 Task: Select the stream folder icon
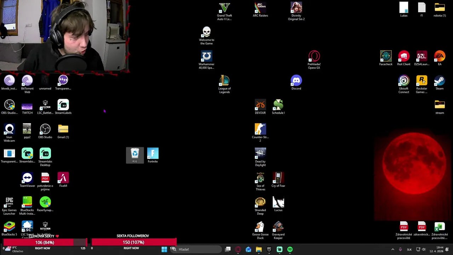coord(440,107)
